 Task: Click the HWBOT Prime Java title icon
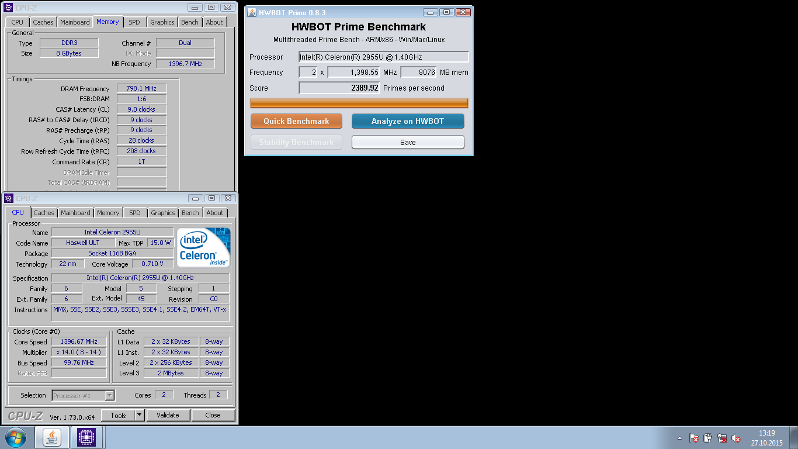point(252,12)
